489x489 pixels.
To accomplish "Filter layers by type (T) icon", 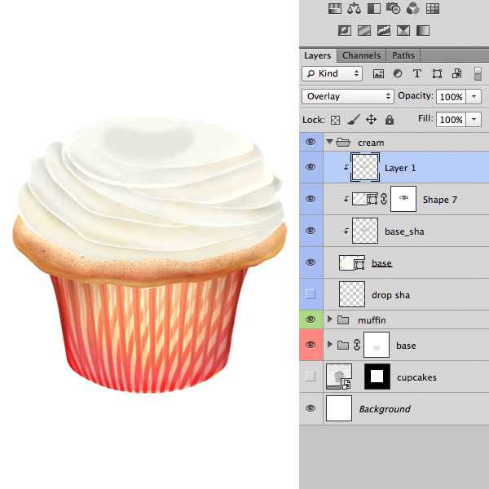I will [x=416, y=73].
